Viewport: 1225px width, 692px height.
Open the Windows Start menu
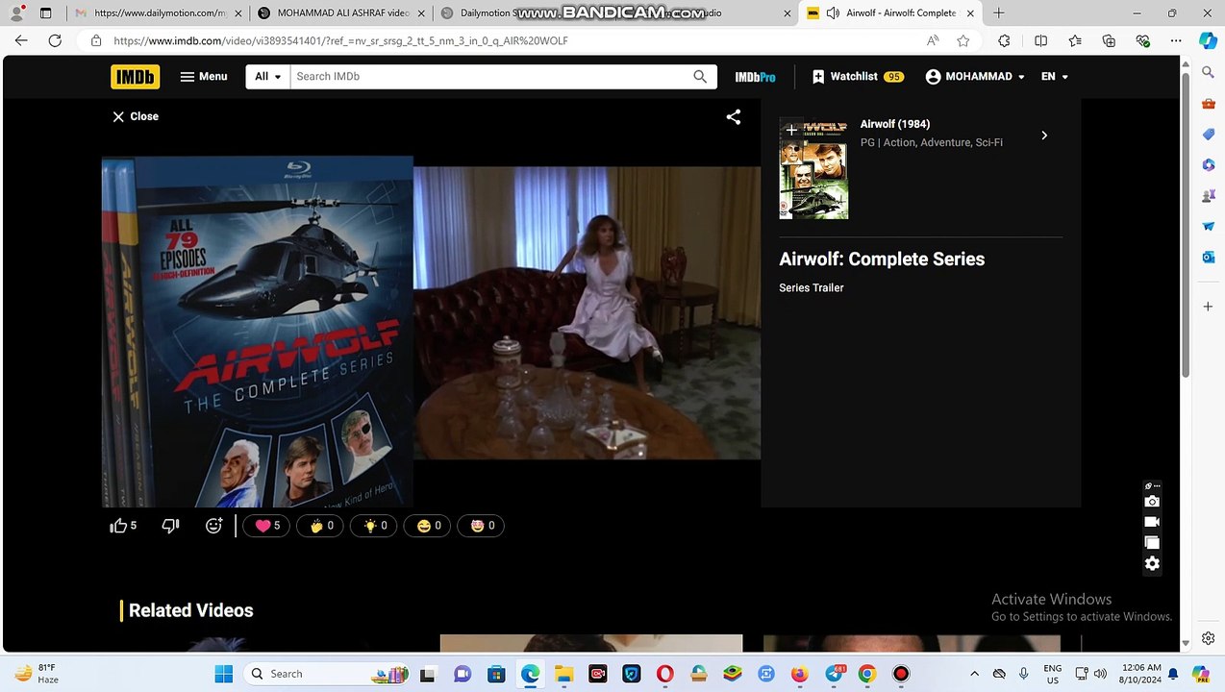tap(224, 674)
